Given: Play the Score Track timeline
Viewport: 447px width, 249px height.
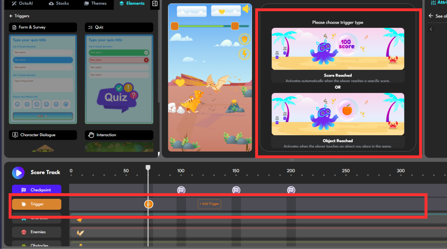Looking at the screenshot, I should 18,173.
